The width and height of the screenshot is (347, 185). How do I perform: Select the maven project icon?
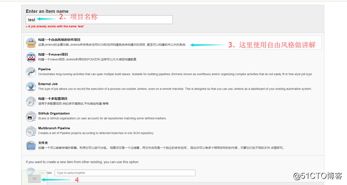click(31, 57)
